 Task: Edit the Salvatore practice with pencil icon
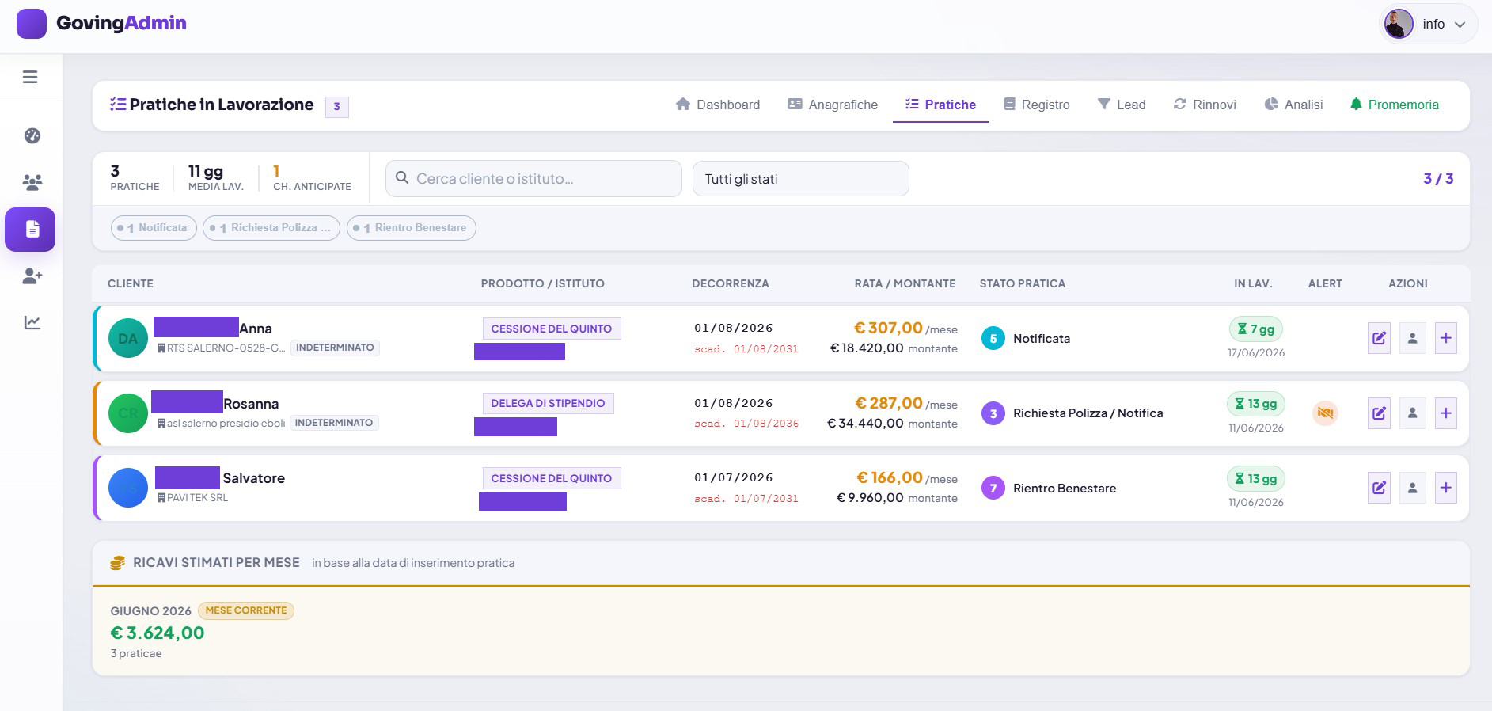(1379, 488)
